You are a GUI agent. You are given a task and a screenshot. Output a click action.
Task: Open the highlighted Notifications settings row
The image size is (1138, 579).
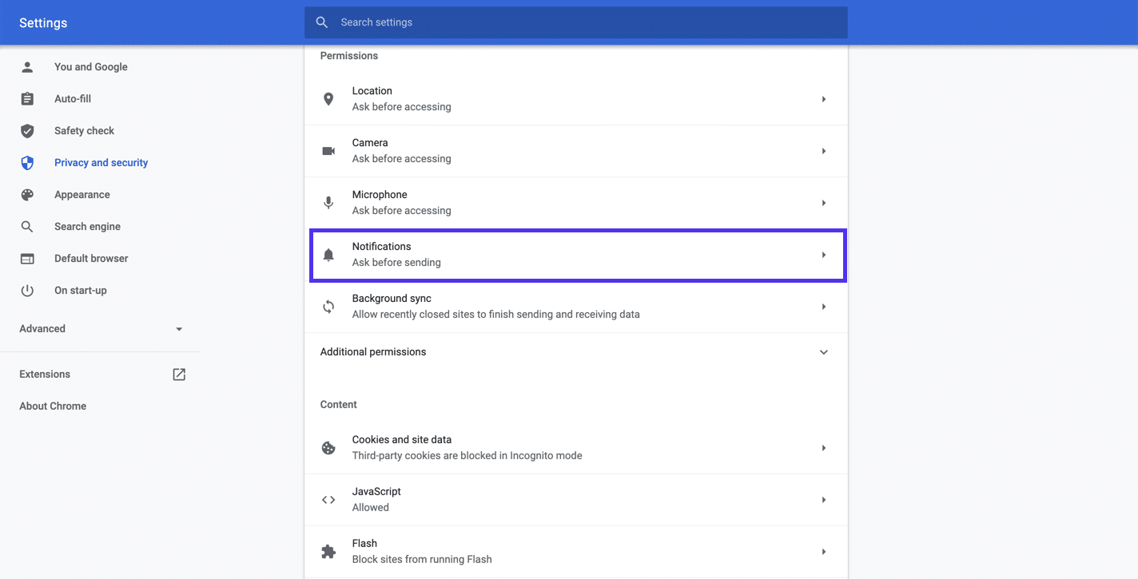tap(577, 254)
